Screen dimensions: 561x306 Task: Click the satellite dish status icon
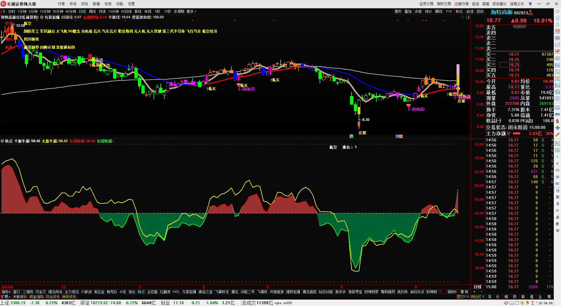coord(528,303)
